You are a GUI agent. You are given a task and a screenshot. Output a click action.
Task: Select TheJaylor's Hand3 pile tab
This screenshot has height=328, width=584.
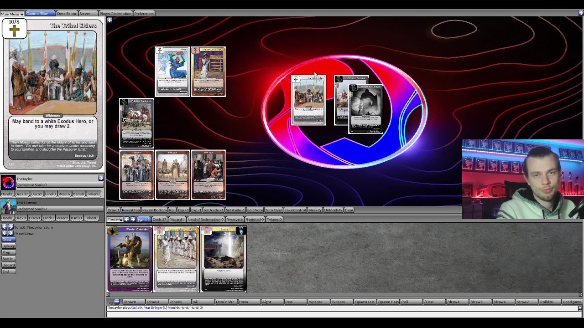[6, 194]
